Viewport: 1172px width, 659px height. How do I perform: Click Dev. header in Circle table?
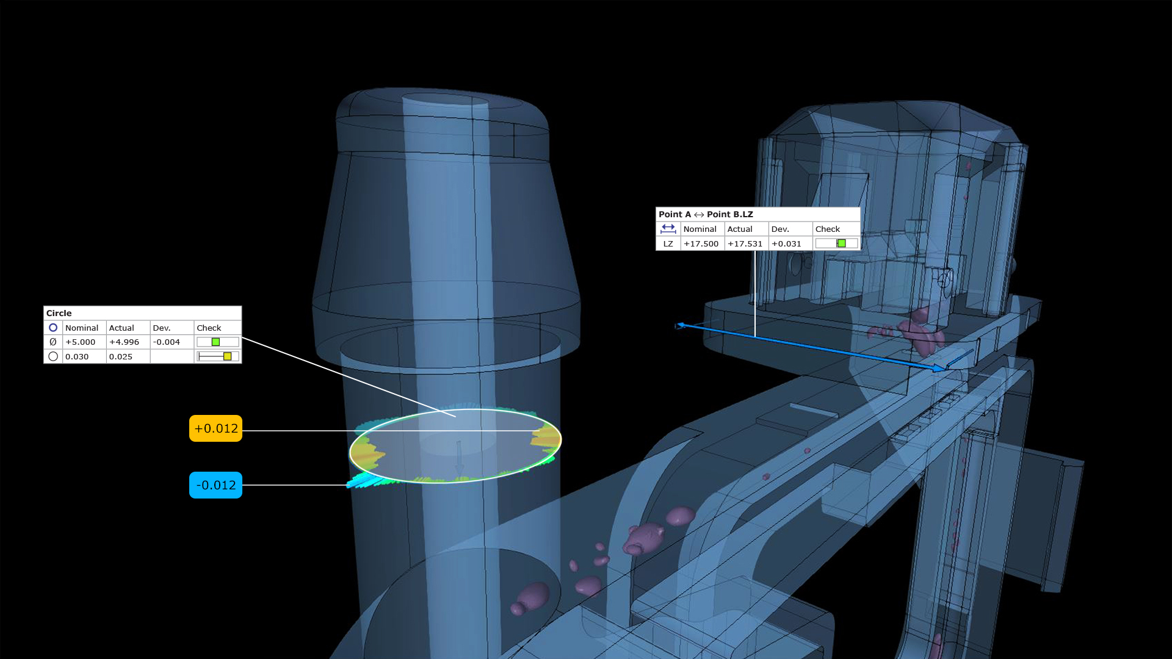(x=162, y=328)
